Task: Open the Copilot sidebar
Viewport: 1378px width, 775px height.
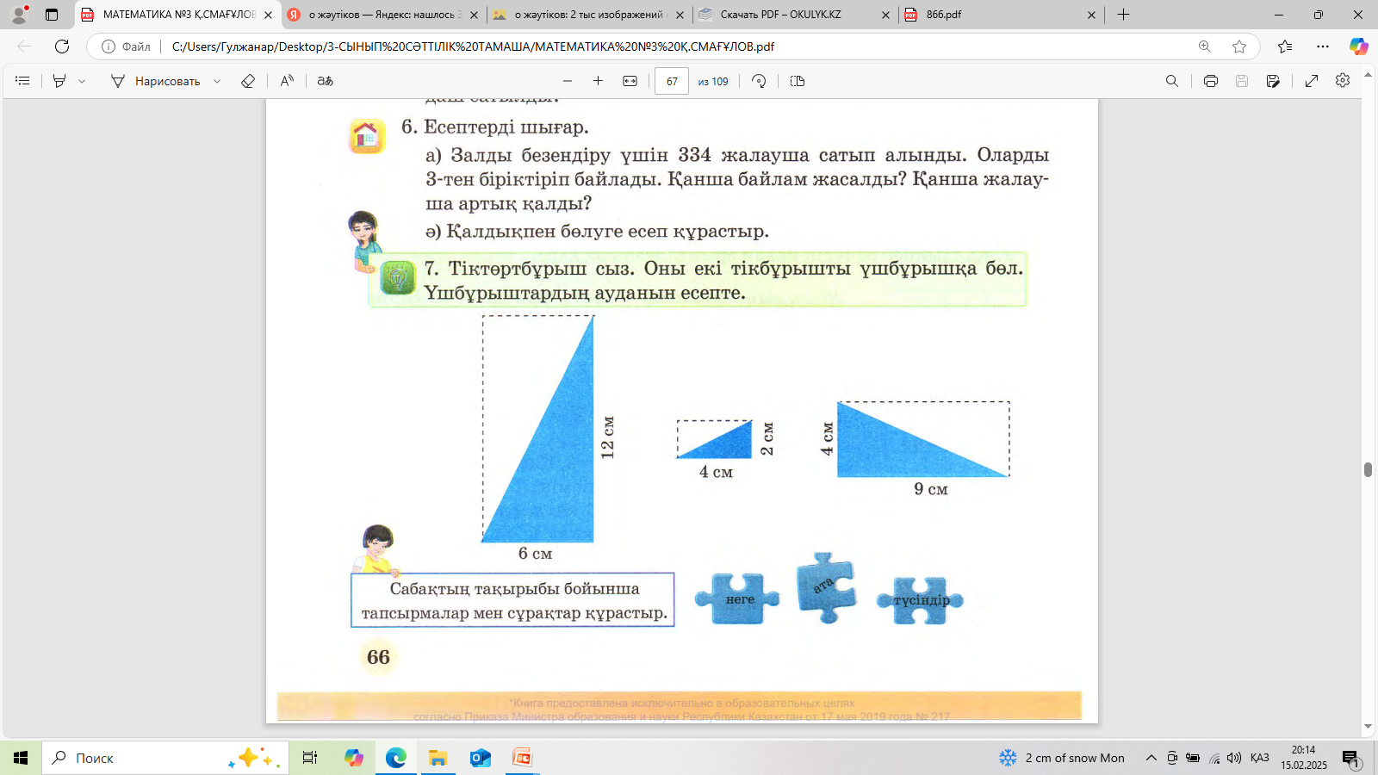Action: click(x=1359, y=46)
